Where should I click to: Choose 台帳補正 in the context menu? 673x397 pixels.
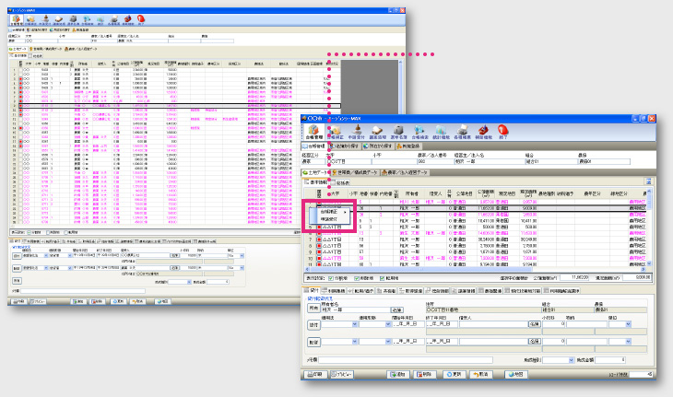click(x=327, y=211)
